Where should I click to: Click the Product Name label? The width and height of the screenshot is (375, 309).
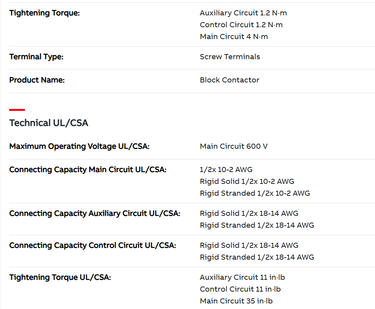point(37,80)
